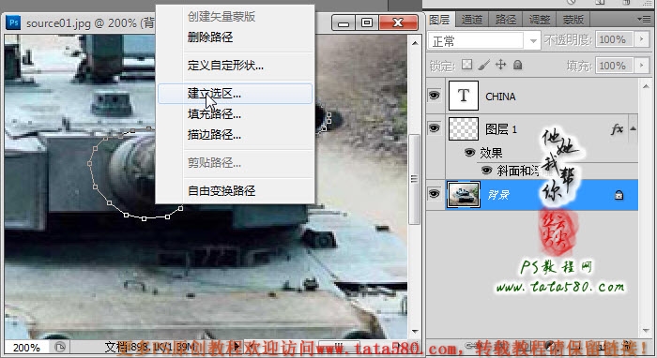The height and width of the screenshot is (358, 657).
Task: Toggle 效果 effects visibility eye
Action: (469, 153)
